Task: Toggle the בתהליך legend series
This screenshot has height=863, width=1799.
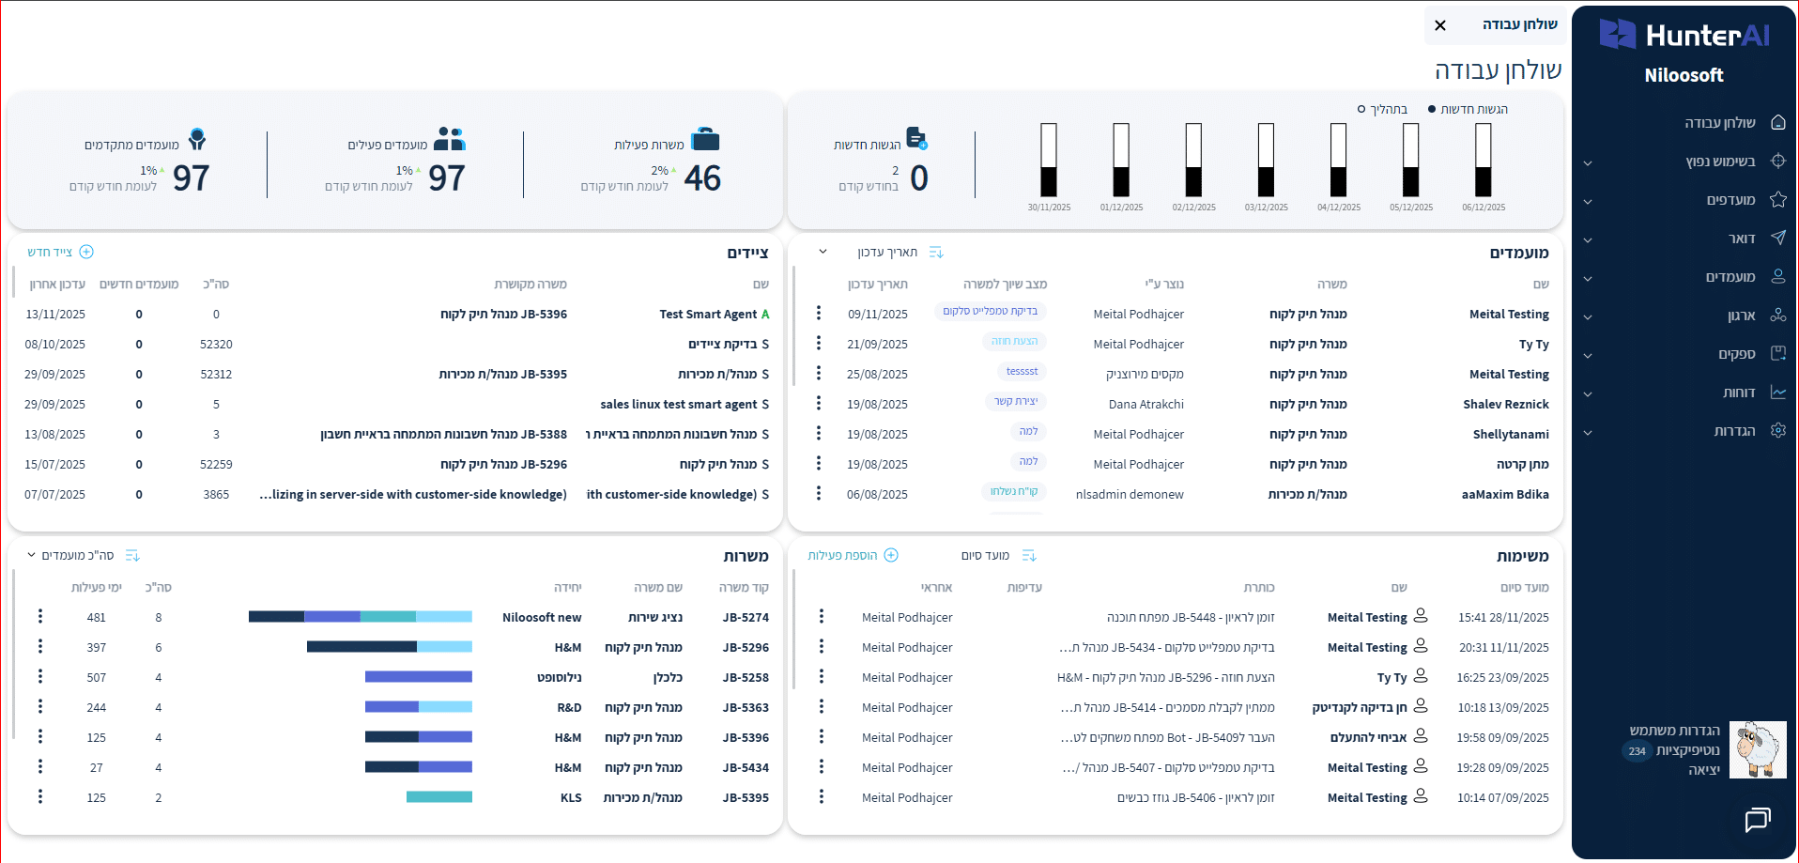Action: pyautogui.click(x=1382, y=109)
